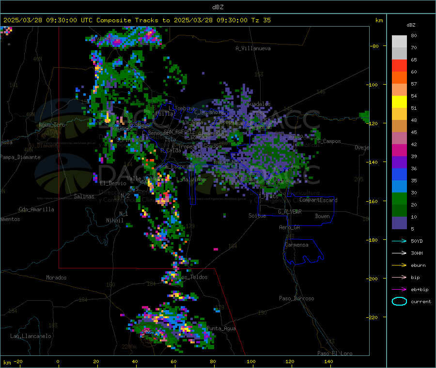Click the dBZ title at top
This screenshot has height=368, width=436.
click(x=218, y=7)
